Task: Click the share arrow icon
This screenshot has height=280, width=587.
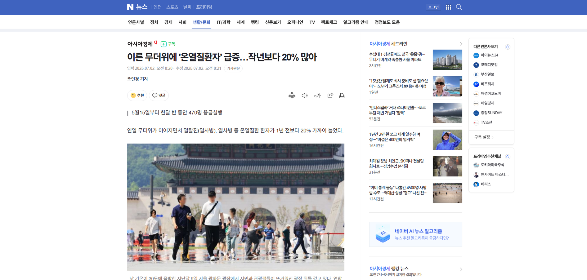Action: tap(330, 96)
